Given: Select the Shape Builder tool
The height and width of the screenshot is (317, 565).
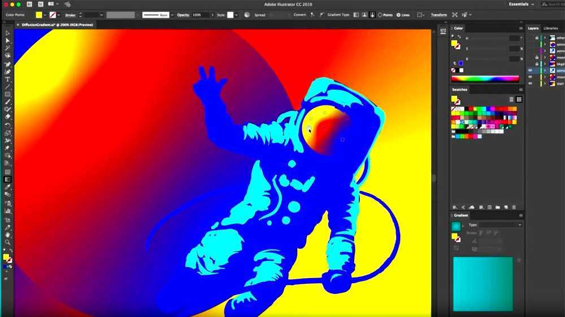Looking at the screenshot, I should pos(7,156).
